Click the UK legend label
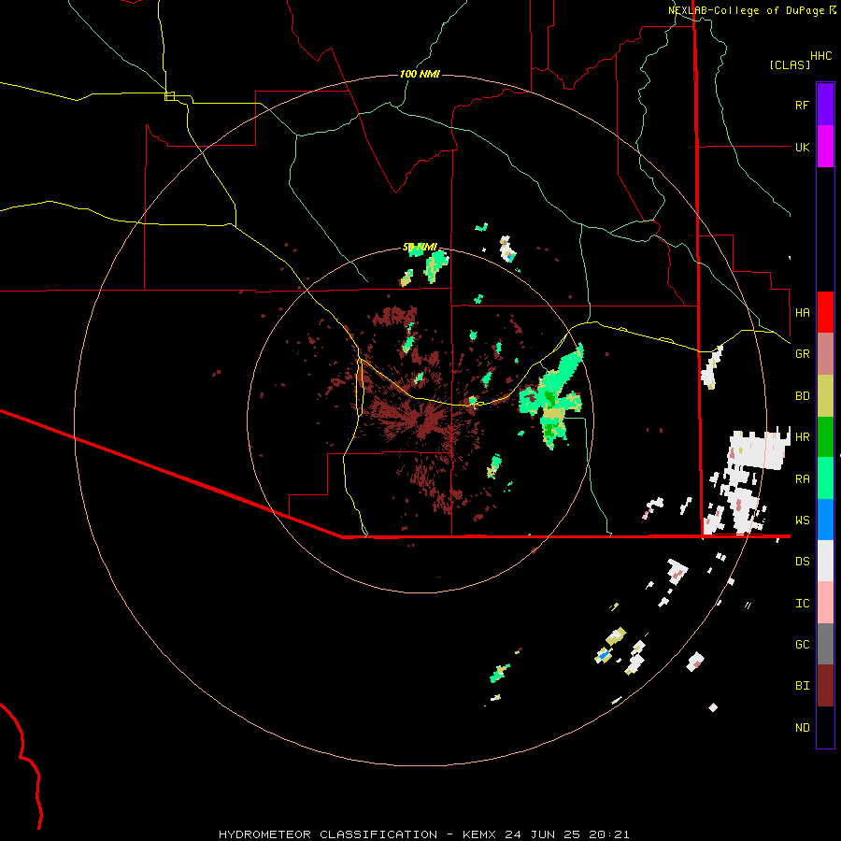 pyautogui.click(x=802, y=147)
